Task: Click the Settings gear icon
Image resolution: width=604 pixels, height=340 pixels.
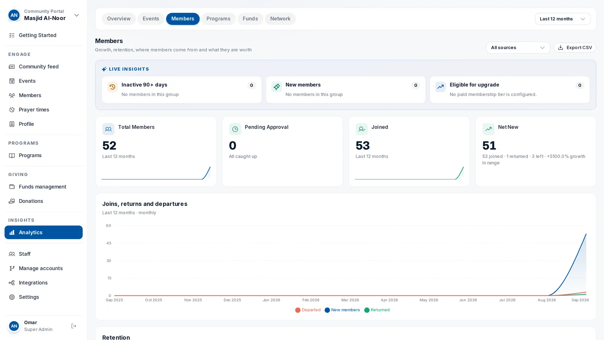Action: tap(12, 297)
